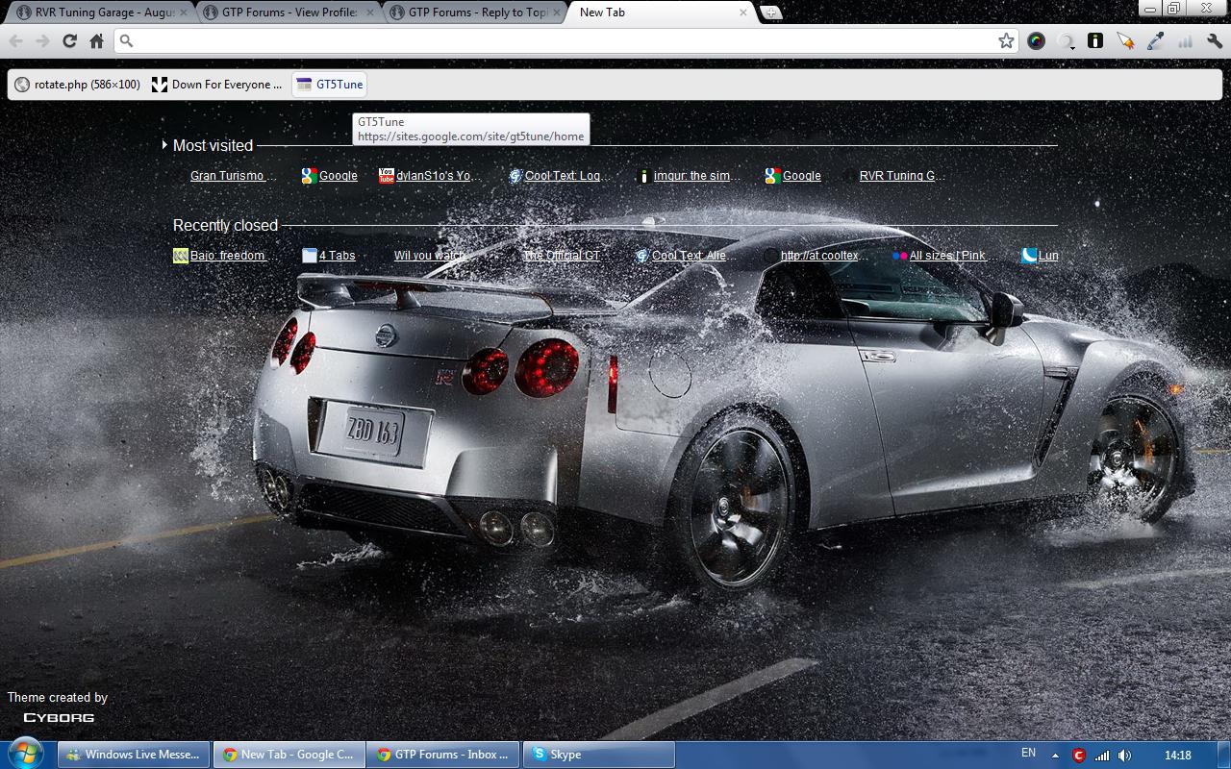Show hidden system tray icons arrow
This screenshot has width=1231, height=769.
(x=1055, y=756)
